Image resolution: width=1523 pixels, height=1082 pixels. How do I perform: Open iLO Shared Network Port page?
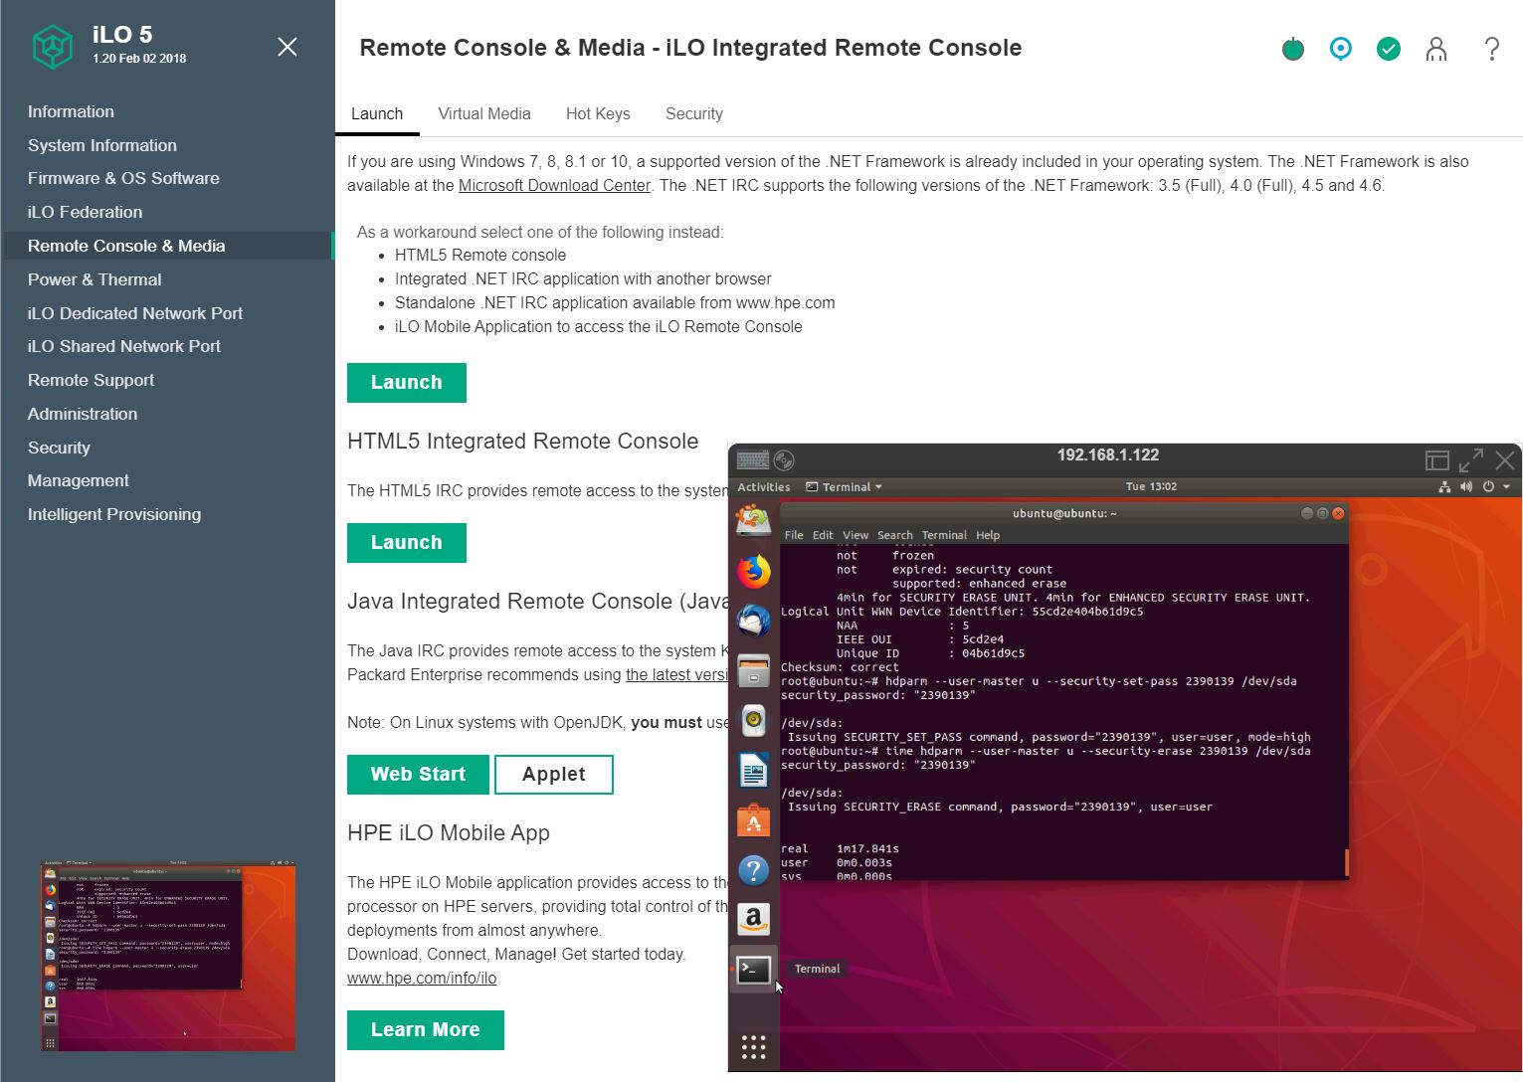[124, 346]
